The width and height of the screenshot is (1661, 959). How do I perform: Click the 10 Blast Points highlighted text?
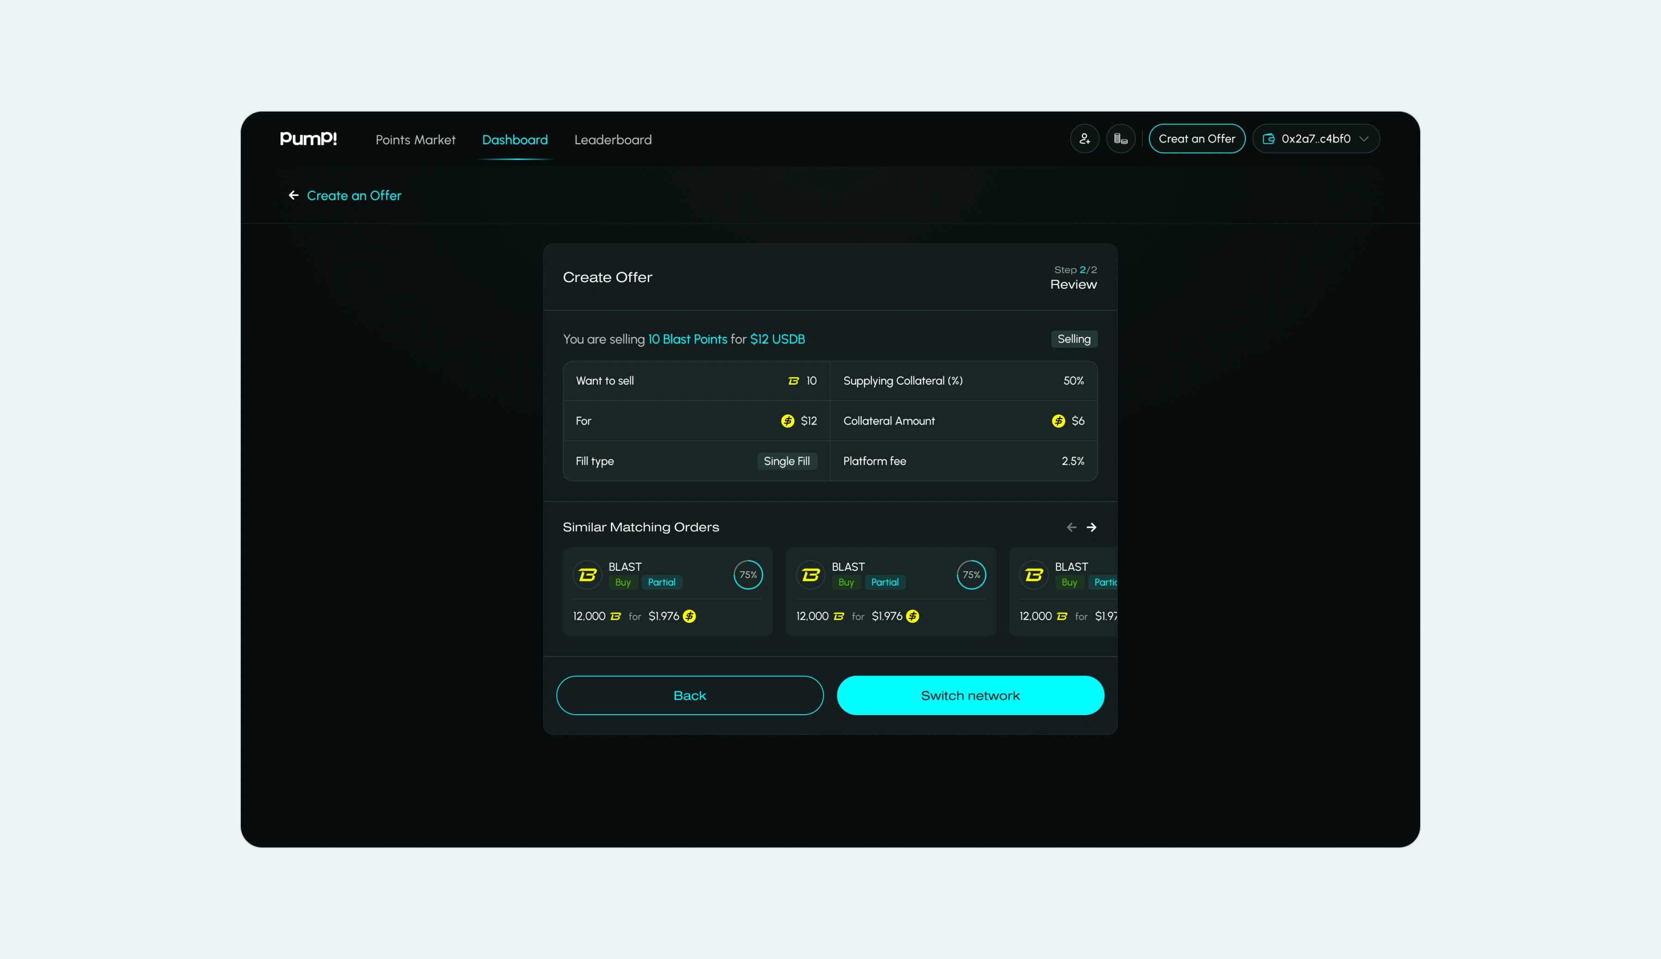687,339
